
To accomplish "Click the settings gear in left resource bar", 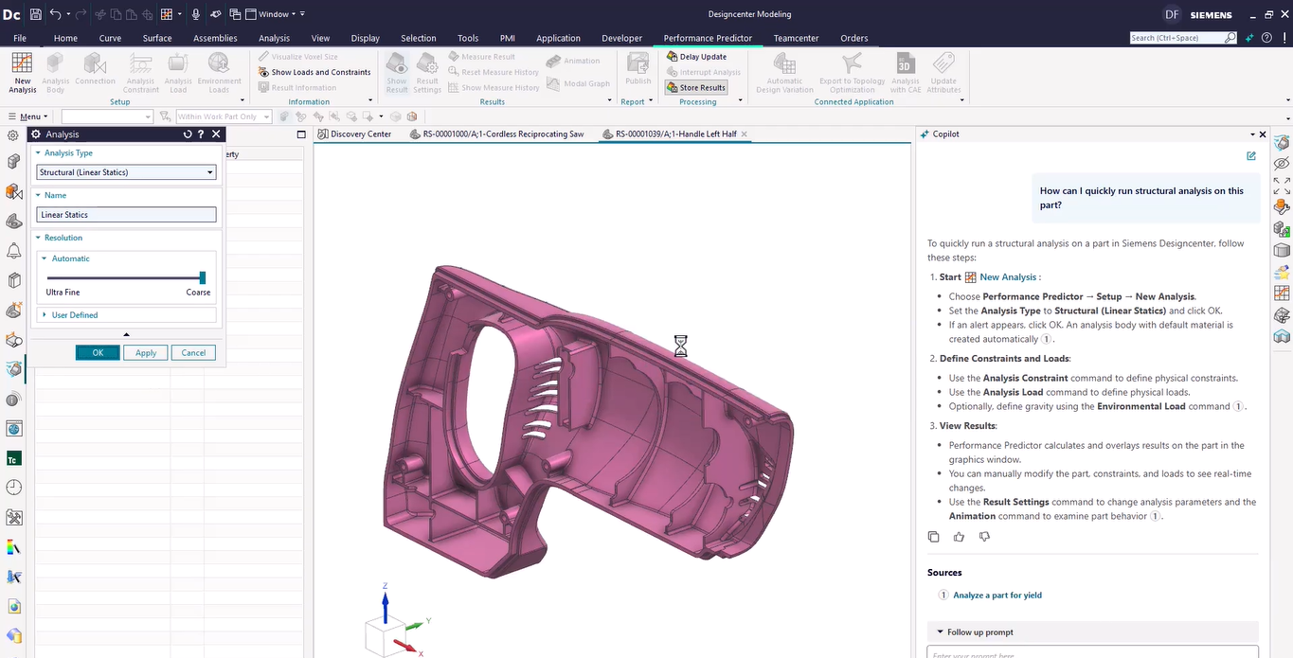I will point(13,135).
